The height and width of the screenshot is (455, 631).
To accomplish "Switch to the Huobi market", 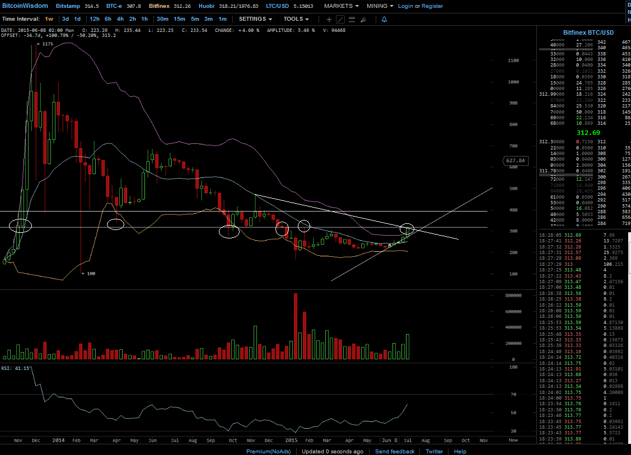I will tap(207, 6).
